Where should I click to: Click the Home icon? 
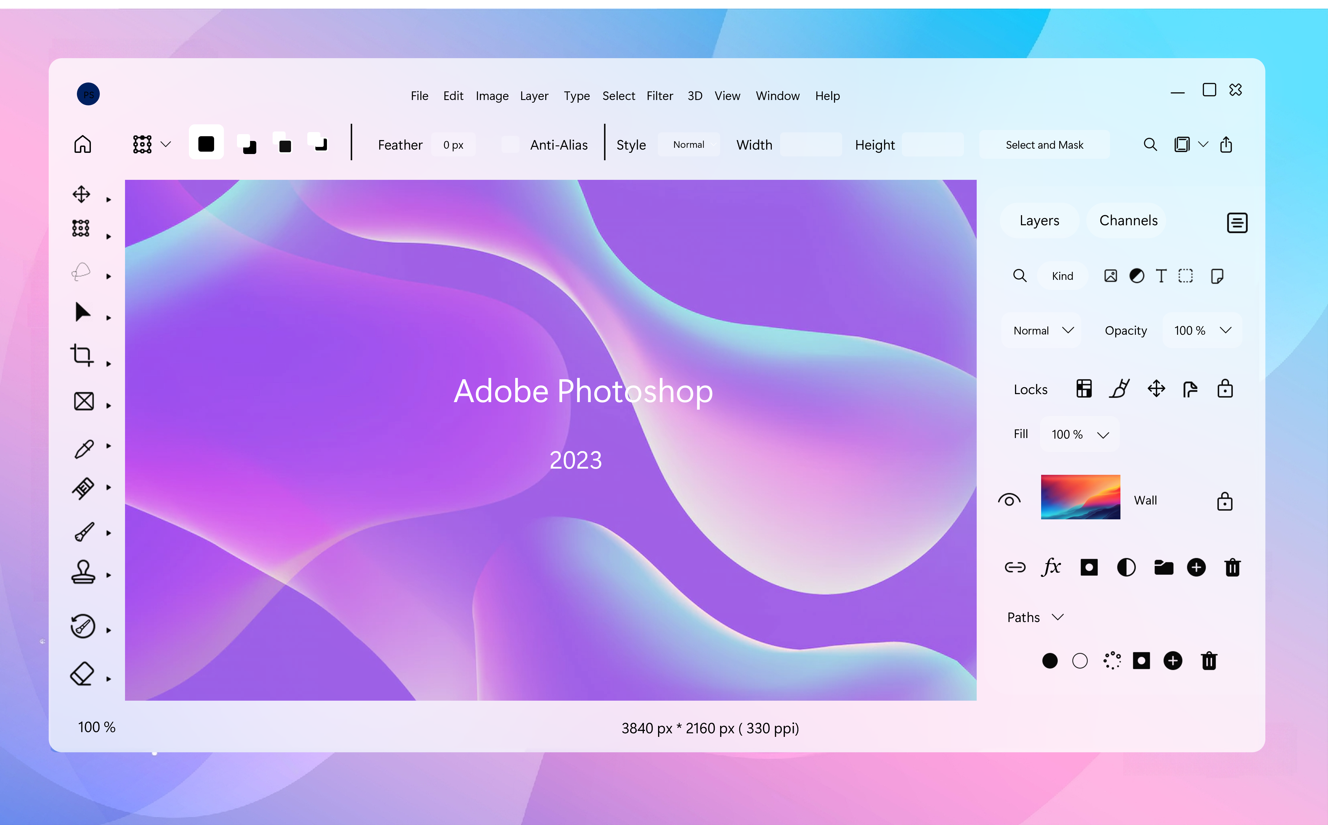pos(83,144)
